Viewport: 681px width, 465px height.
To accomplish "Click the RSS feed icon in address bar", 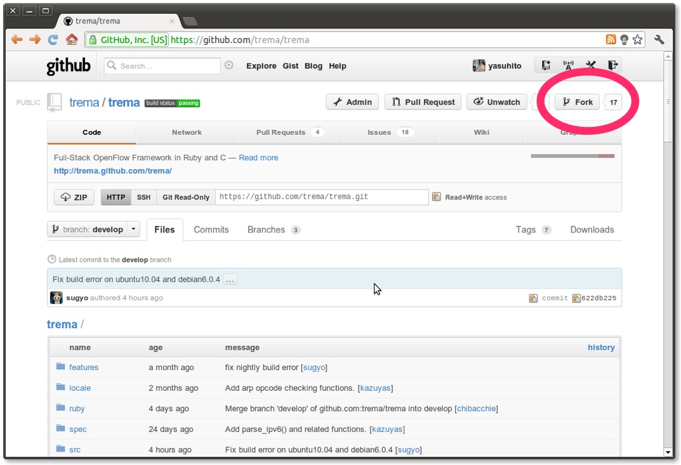I will [611, 39].
